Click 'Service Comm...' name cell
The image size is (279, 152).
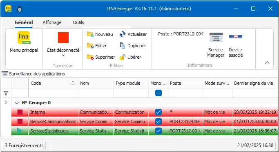pyautogui.click(x=96, y=121)
